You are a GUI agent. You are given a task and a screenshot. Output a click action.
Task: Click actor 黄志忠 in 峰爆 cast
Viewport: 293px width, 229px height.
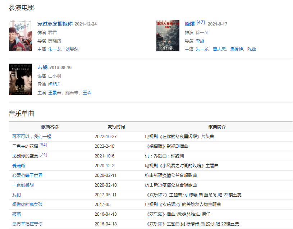tap(219, 49)
